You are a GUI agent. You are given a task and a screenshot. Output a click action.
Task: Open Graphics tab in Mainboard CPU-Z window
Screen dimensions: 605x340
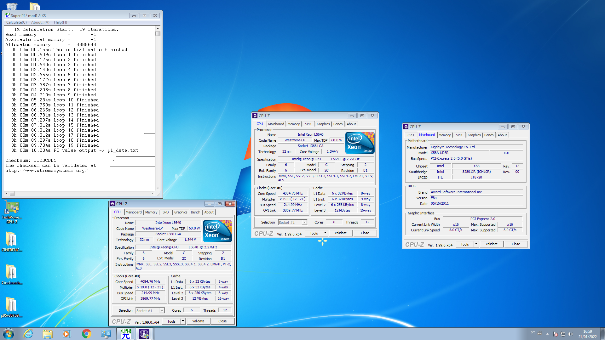tap(474, 135)
